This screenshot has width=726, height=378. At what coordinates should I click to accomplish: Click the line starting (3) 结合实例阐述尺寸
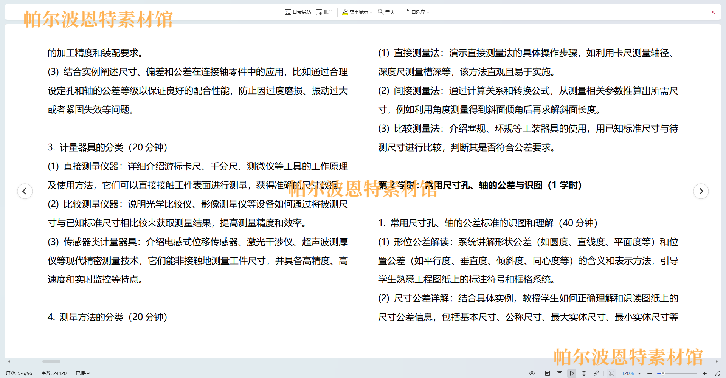pos(198,72)
